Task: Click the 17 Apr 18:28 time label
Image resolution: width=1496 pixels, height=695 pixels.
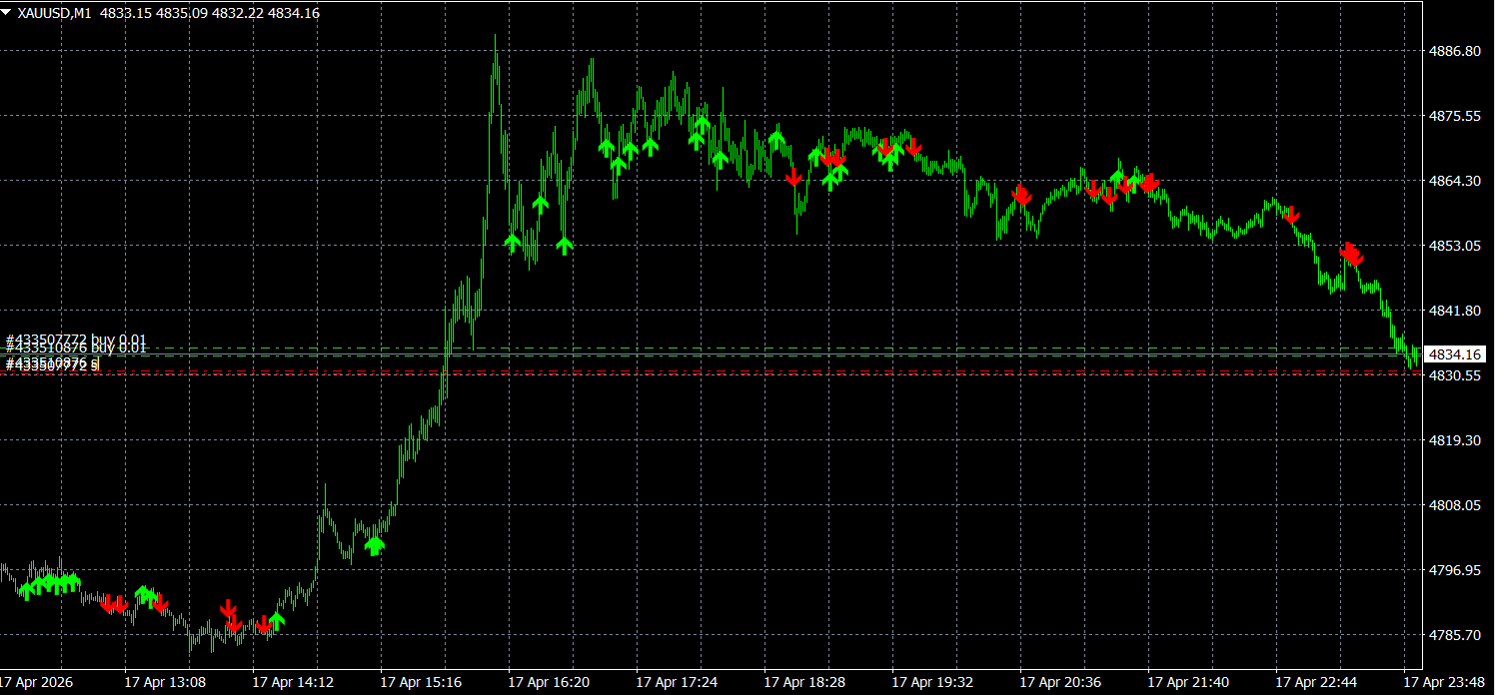Action: coord(804,683)
